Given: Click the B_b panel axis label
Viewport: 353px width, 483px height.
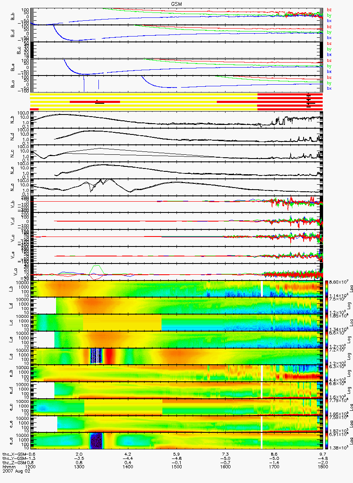Looking at the screenshot, I should point(12,17).
